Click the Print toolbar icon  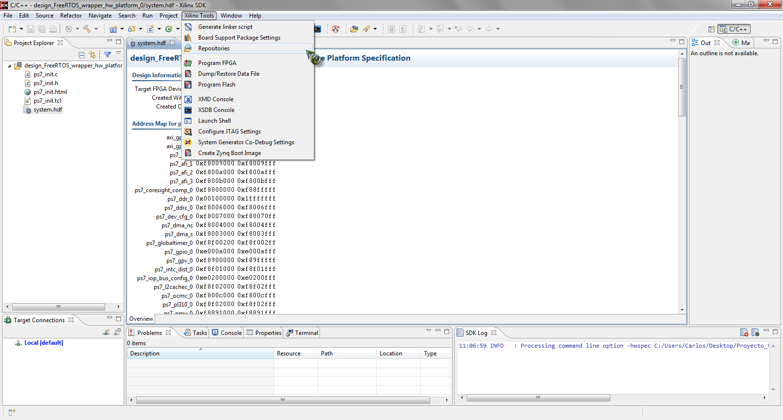point(53,29)
